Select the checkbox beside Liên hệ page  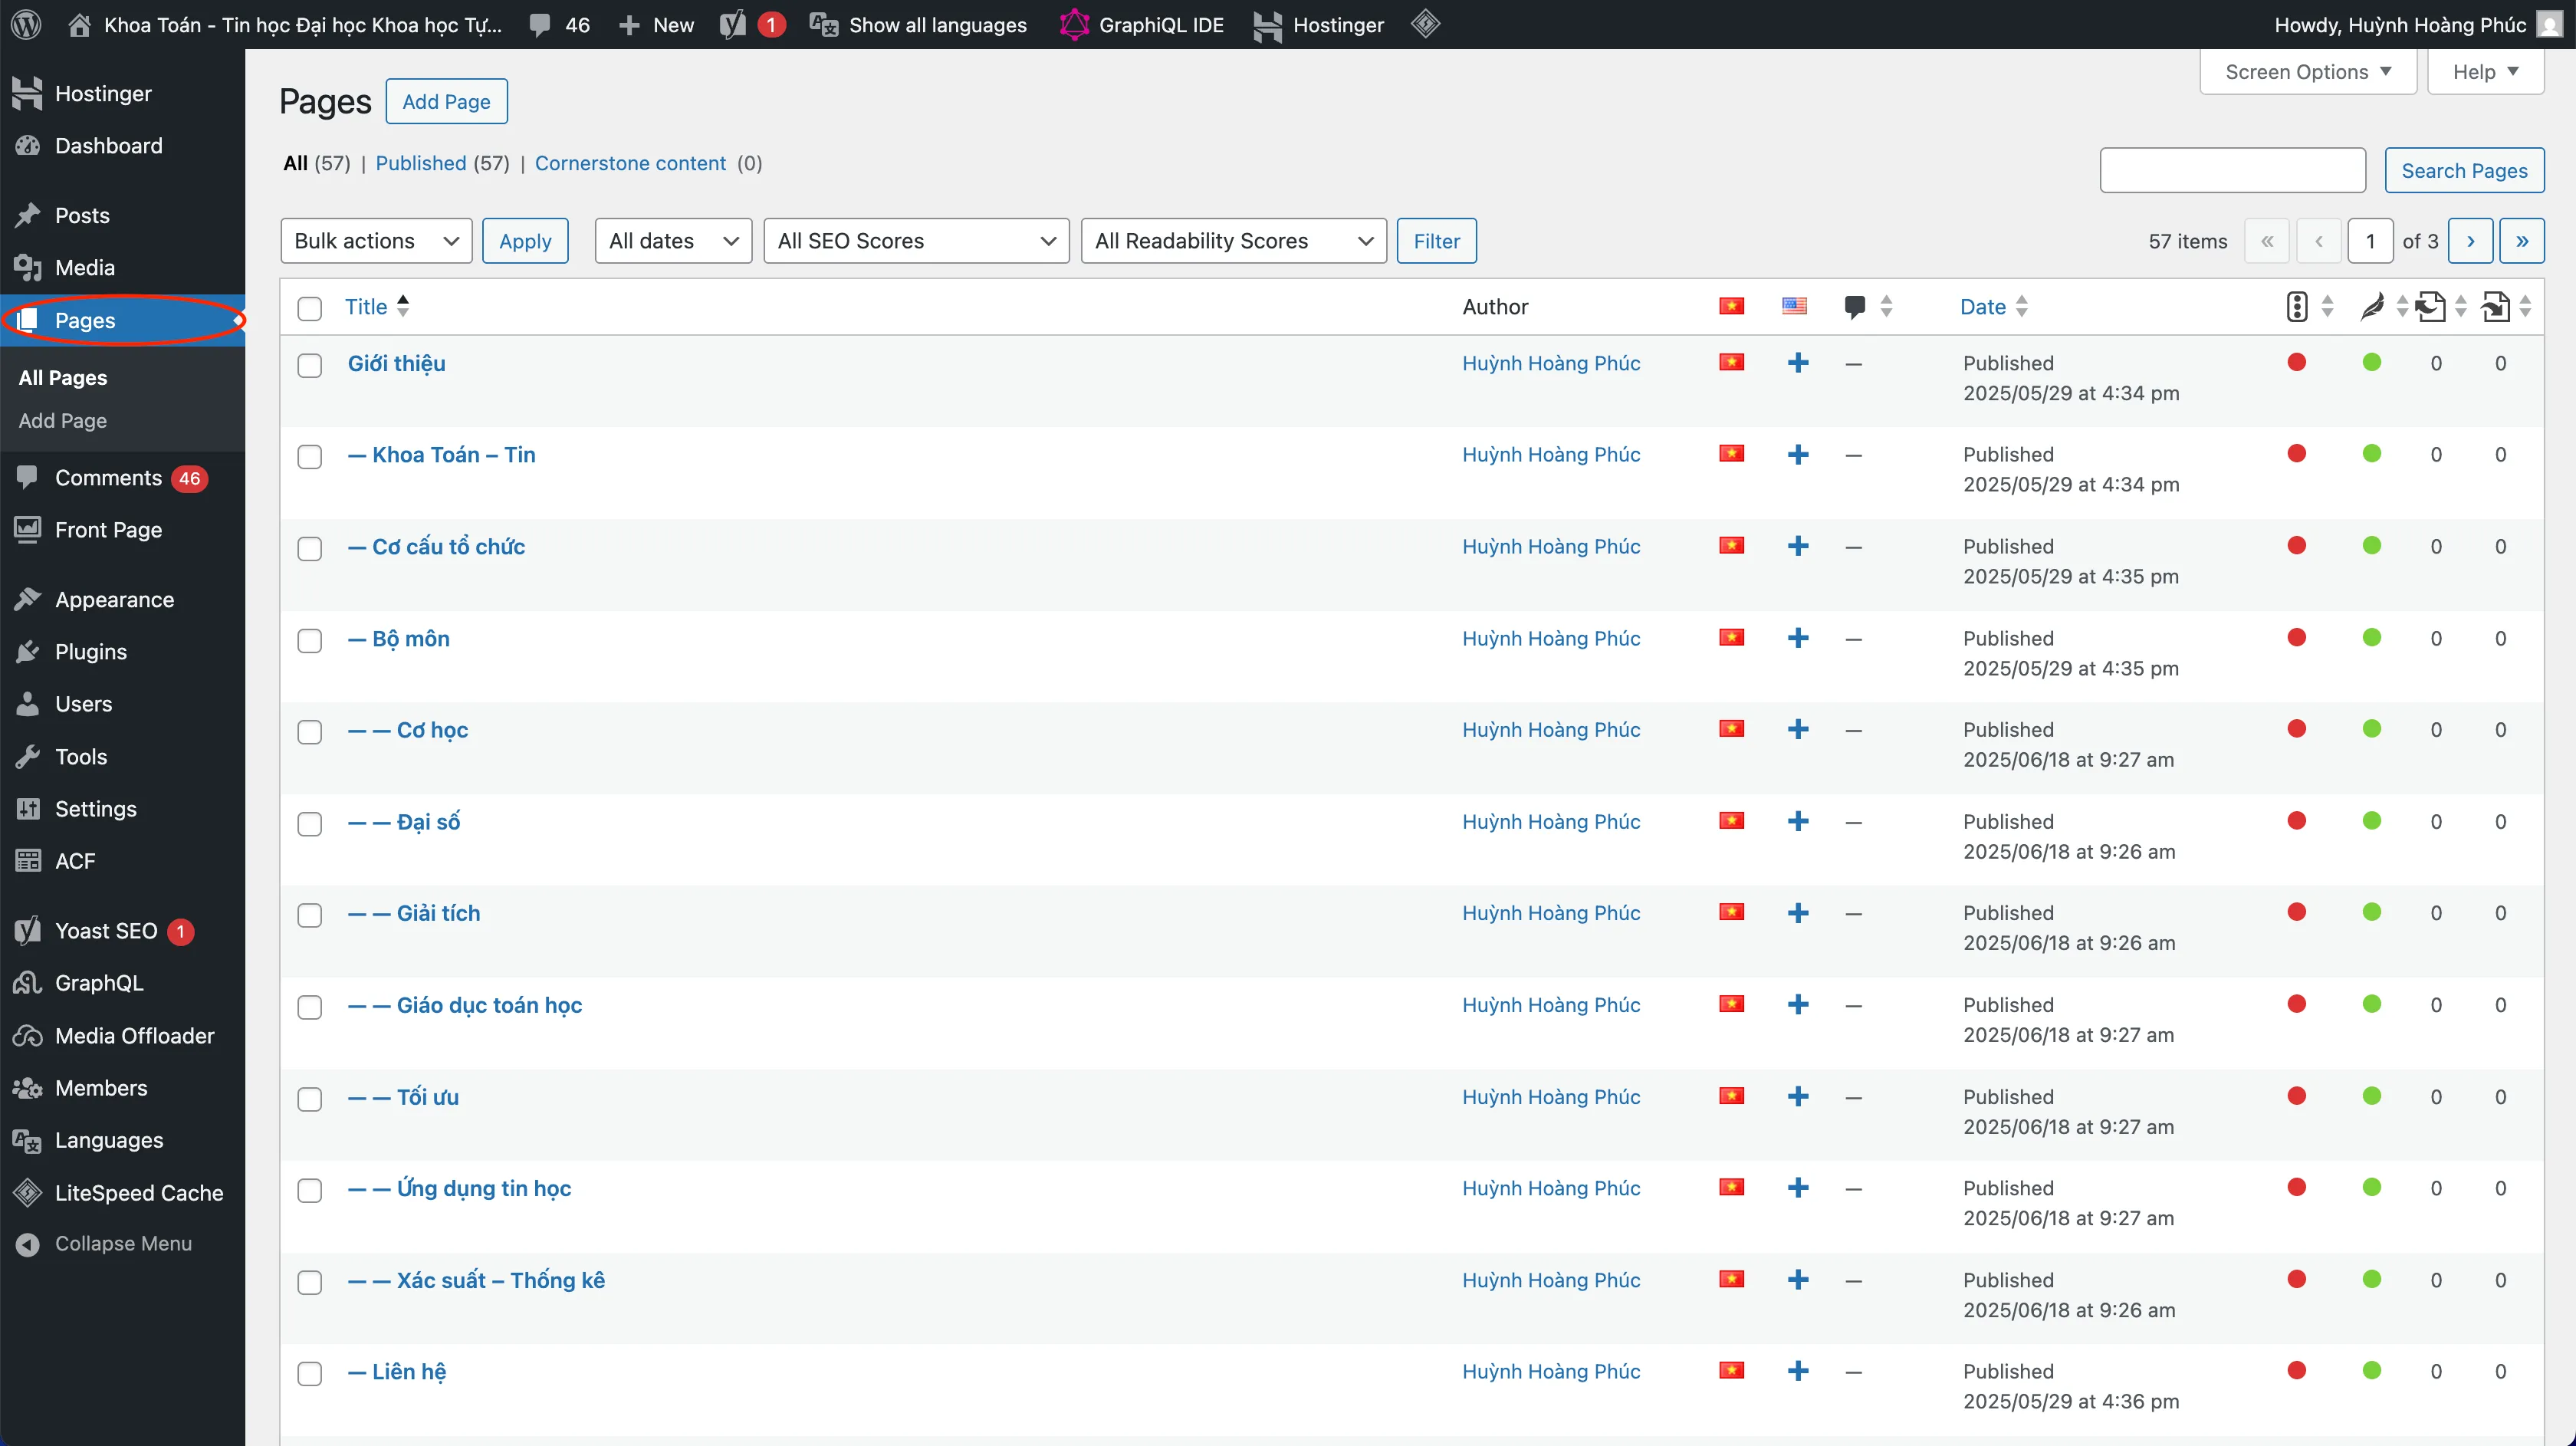(x=310, y=1373)
